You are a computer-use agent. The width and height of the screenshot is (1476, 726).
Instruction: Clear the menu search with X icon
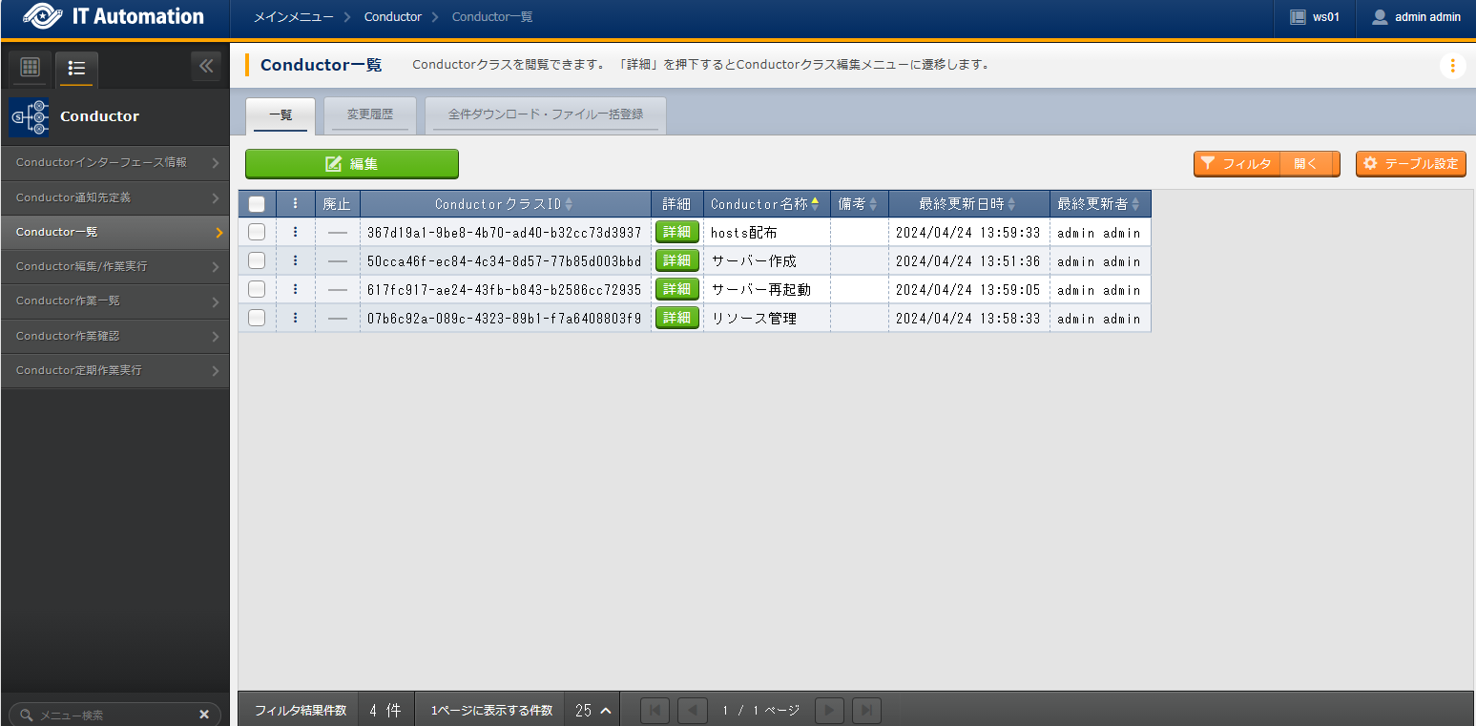(x=204, y=715)
